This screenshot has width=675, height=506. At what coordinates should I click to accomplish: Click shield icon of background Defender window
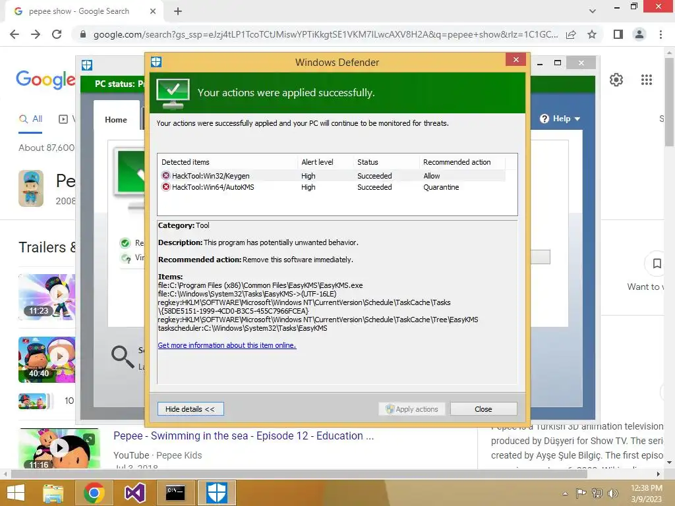pos(87,65)
